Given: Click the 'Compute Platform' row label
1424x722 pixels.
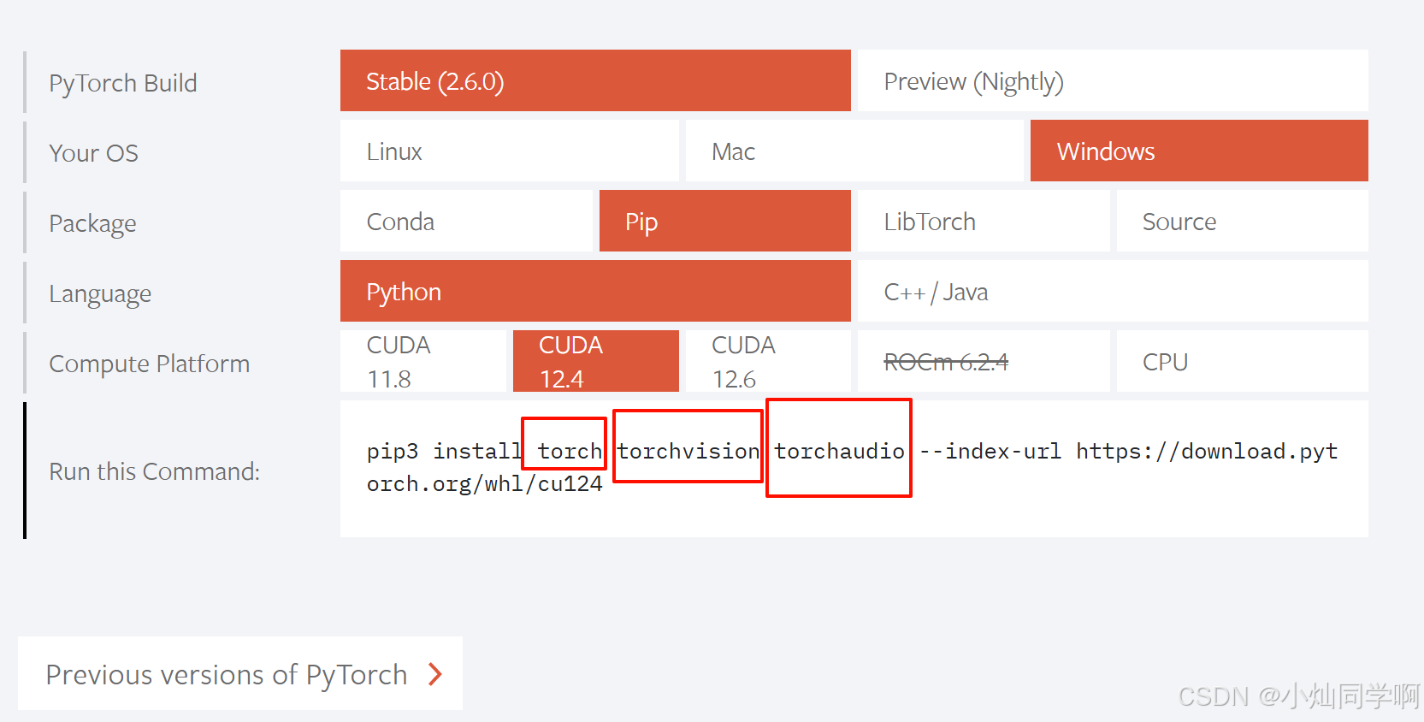Looking at the screenshot, I should click(x=150, y=364).
